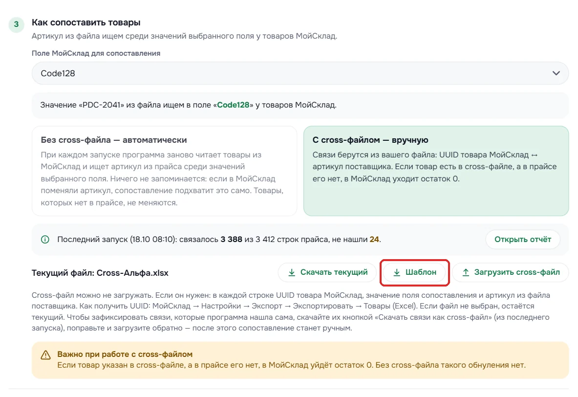Click the 'Скачать текущий' button
This screenshot has height=397, width=578.
tap(327, 272)
